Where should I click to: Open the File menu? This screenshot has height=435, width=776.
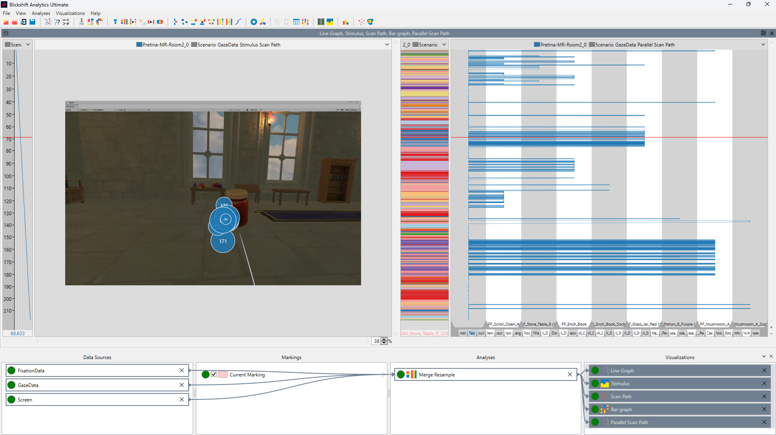point(6,13)
